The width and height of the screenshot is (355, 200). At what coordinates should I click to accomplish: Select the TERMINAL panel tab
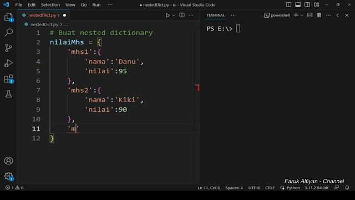tap(216, 15)
